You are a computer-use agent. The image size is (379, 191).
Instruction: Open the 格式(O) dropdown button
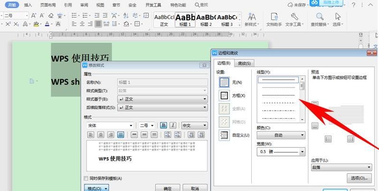(97, 188)
